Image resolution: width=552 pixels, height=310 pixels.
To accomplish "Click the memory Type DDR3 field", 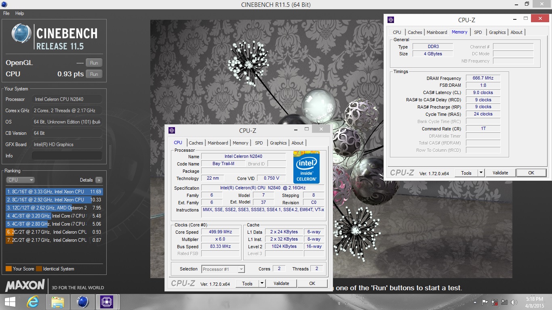I will pyautogui.click(x=432, y=46).
